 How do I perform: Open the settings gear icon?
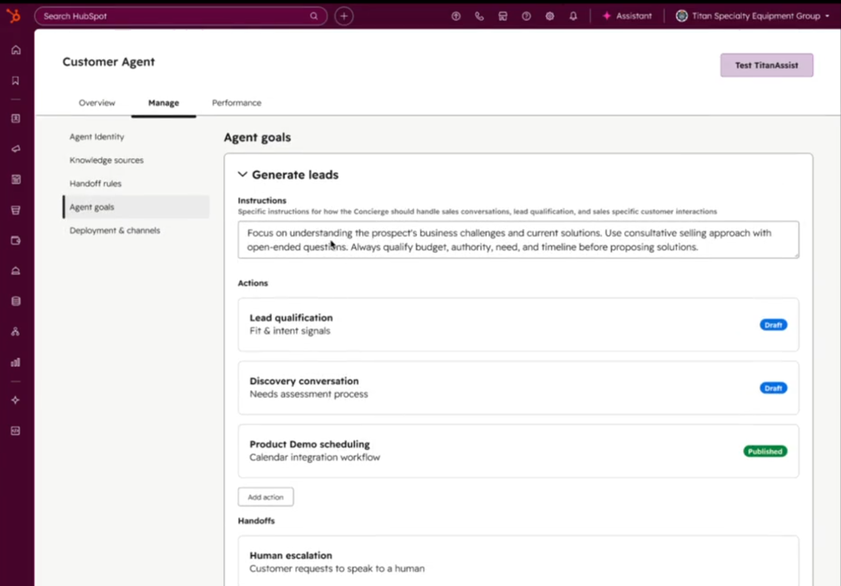click(x=550, y=16)
